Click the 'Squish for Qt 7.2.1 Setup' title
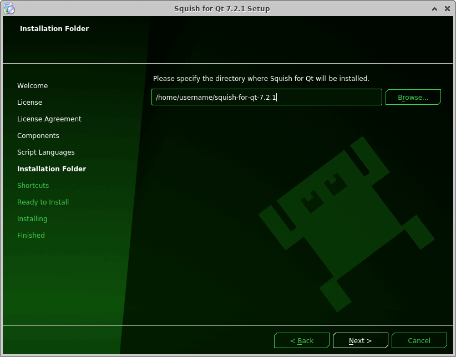The image size is (456, 357). pyautogui.click(x=222, y=8)
